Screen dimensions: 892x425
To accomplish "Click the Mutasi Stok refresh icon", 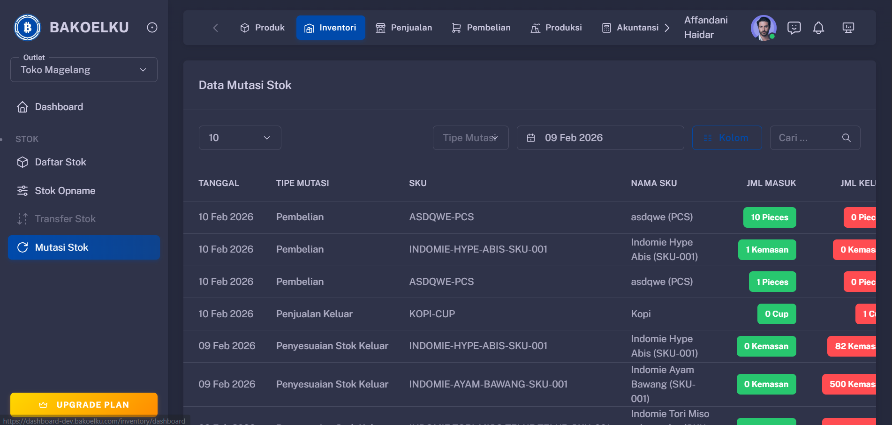I will tap(23, 247).
